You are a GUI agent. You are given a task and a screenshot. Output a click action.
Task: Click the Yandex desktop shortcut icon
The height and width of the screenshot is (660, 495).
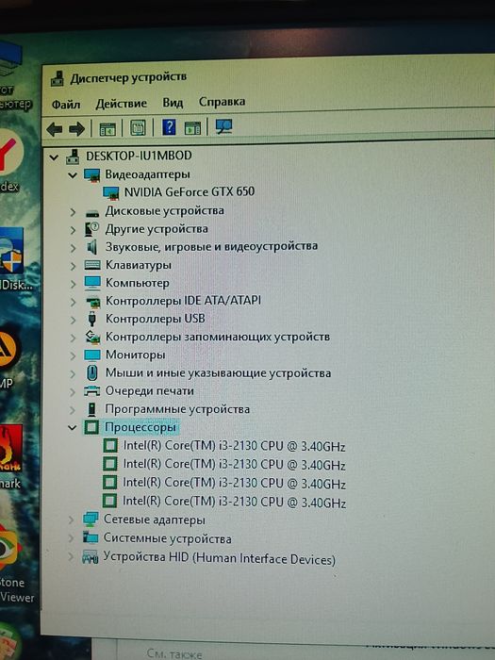tap(9, 154)
